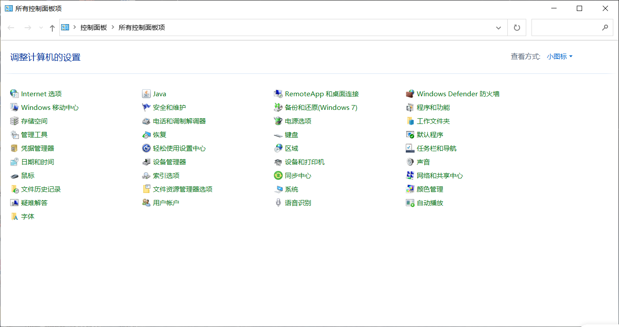Click the refresh button beside address bar

pyautogui.click(x=517, y=28)
